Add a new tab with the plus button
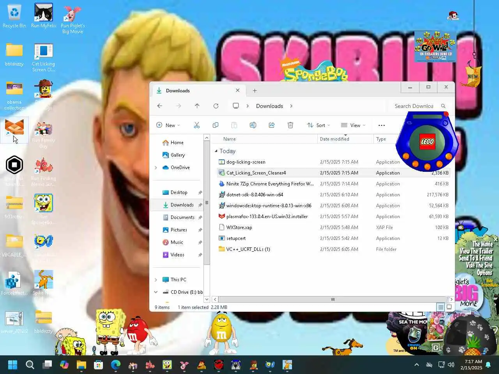This screenshot has height=374, width=499. (x=255, y=90)
